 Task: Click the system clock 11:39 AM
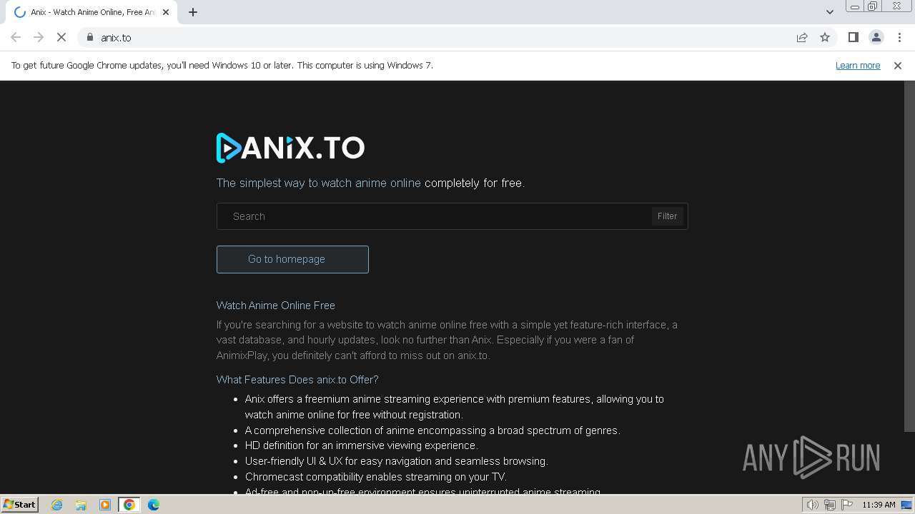(879, 505)
